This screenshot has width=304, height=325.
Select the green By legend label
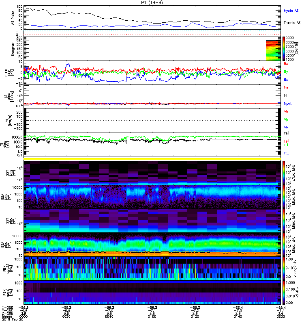tap(286, 72)
